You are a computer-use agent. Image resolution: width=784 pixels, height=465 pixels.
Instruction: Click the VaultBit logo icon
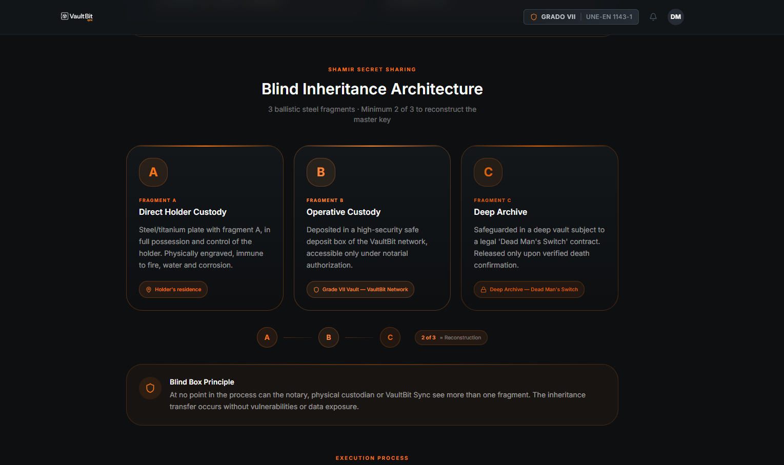65,16
